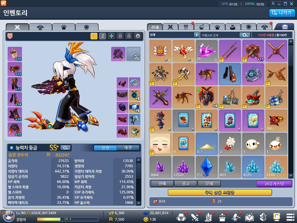Screen dimensions: 297x223
Task: Open the 전체 filter dropdown
Action: click(x=197, y=35)
